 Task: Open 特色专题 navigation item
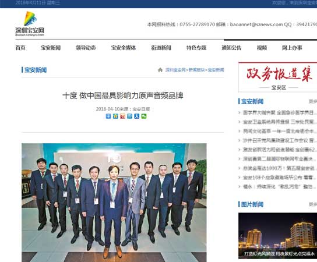(196, 48)
